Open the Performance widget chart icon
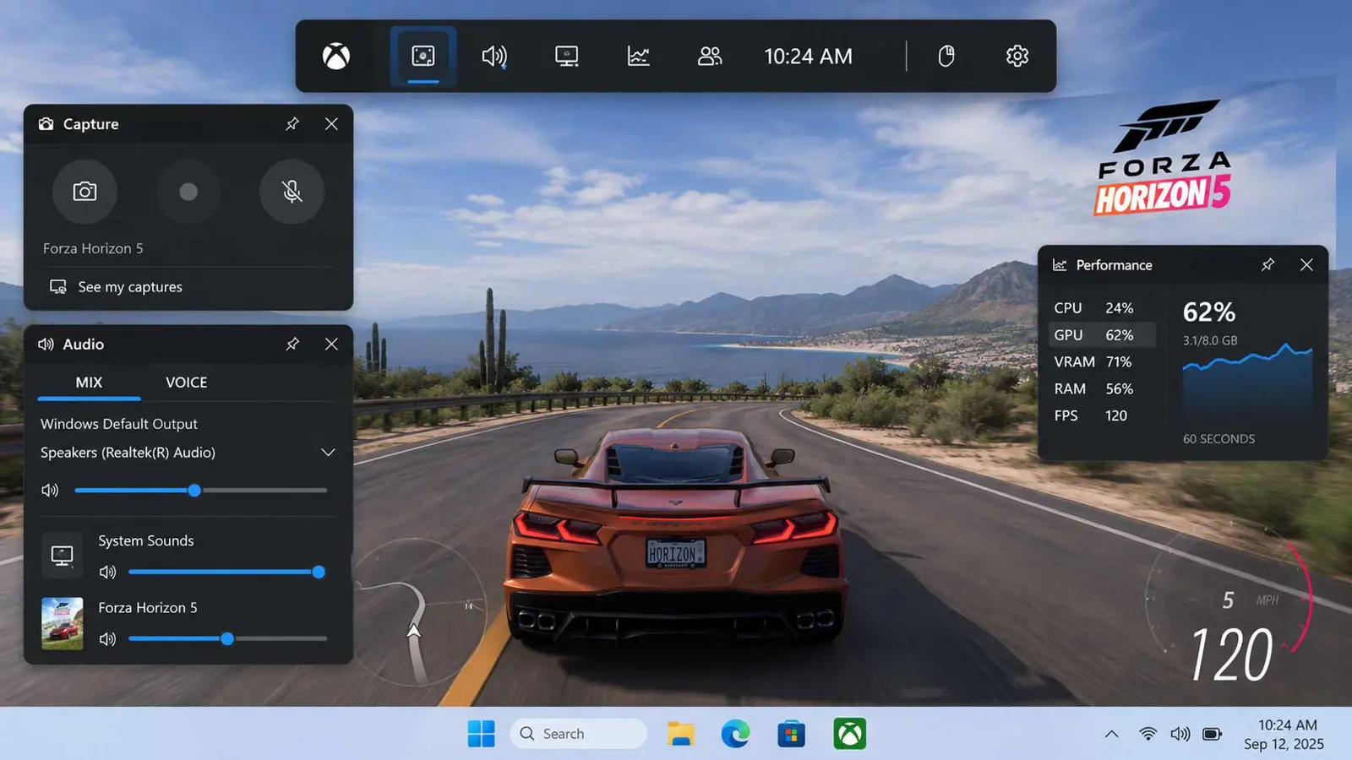The image size is (1352, 760). pyautogui.click(x=638, y=57)
